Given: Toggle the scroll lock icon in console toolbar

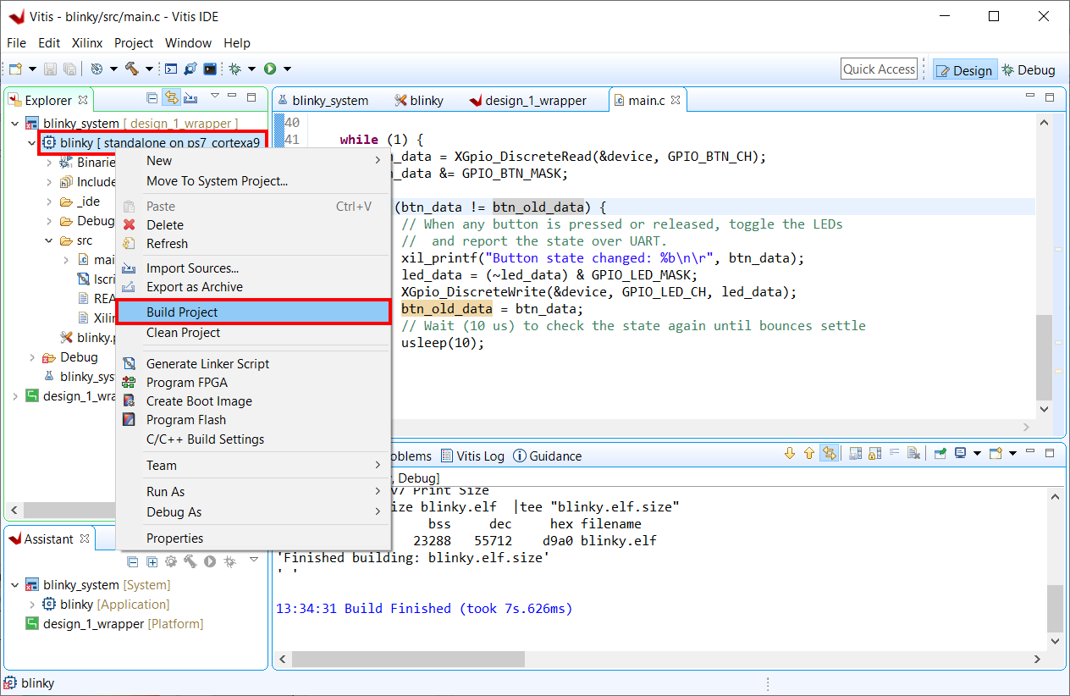Looking at the screenshot, I should coord(875,454).
